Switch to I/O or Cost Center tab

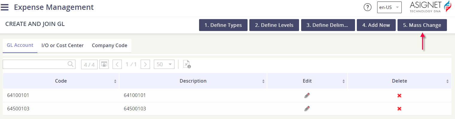[63, 46]
